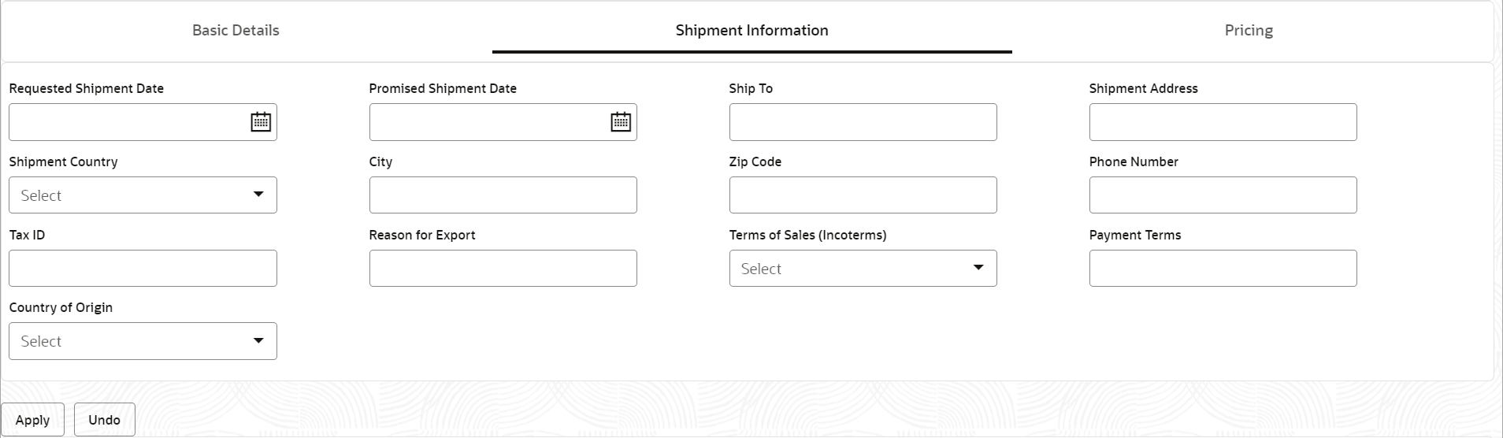Viewport: 1503px width, 438px height.
Task: Click into the Payment Terms field
Action: point(1223,269)
